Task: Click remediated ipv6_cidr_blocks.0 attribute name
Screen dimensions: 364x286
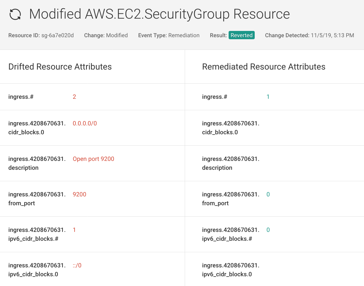Action: coord(231,270)
